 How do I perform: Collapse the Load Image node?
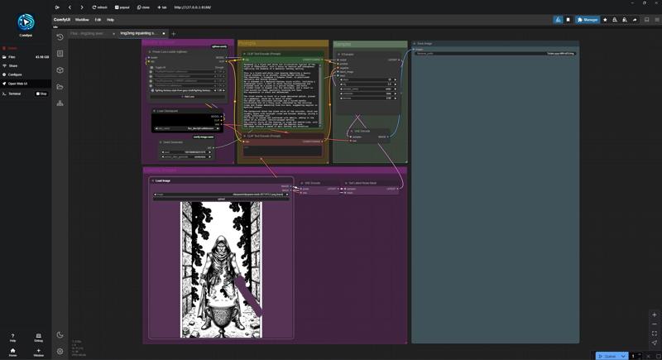[x=153, y=180]
